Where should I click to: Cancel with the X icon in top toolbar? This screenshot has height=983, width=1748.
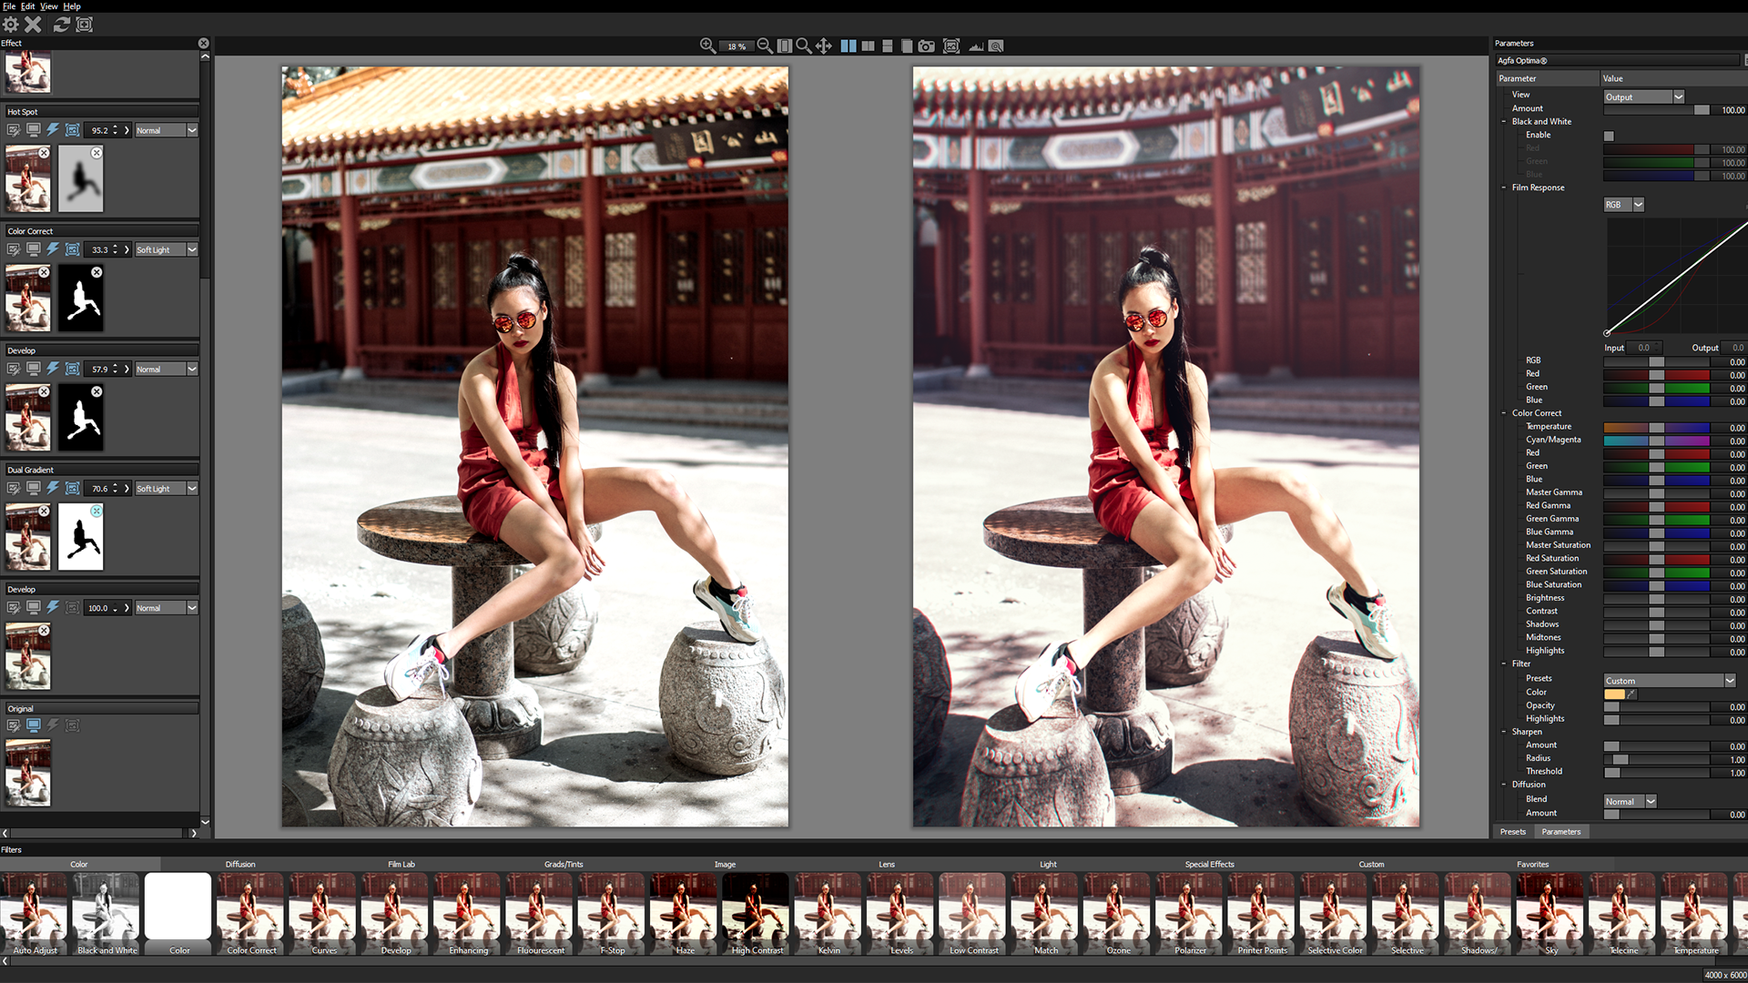(33, 25)
